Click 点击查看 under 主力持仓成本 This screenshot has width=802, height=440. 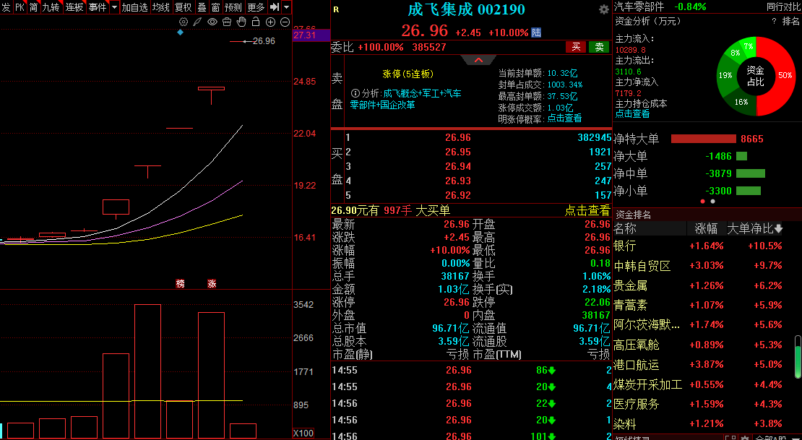[x=632, y=113]
